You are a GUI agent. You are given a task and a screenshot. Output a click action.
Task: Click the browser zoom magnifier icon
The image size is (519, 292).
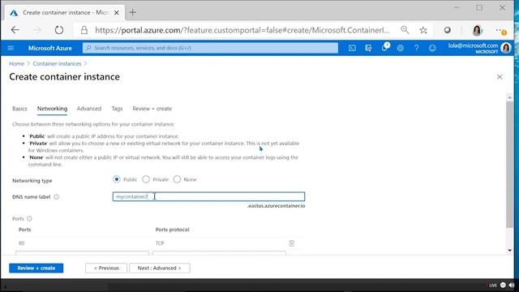pos(405,30)
